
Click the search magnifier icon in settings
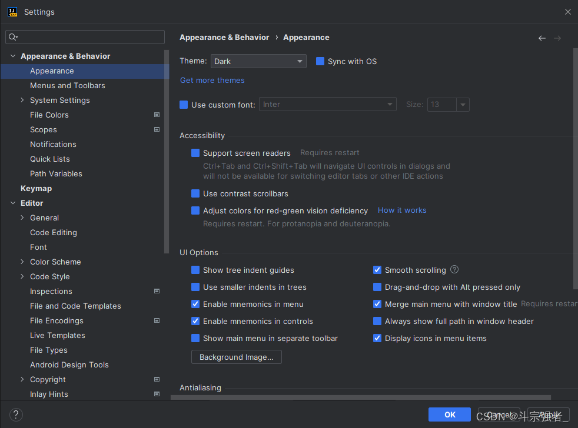coord(13,37)
